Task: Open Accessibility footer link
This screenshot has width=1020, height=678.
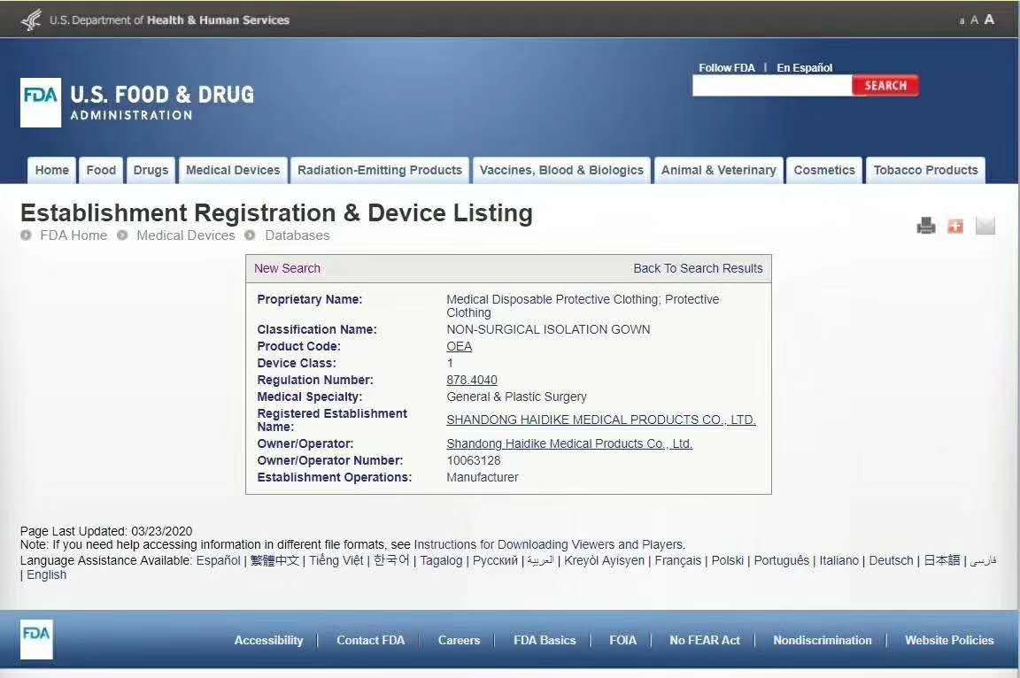Action: (268, 640)
